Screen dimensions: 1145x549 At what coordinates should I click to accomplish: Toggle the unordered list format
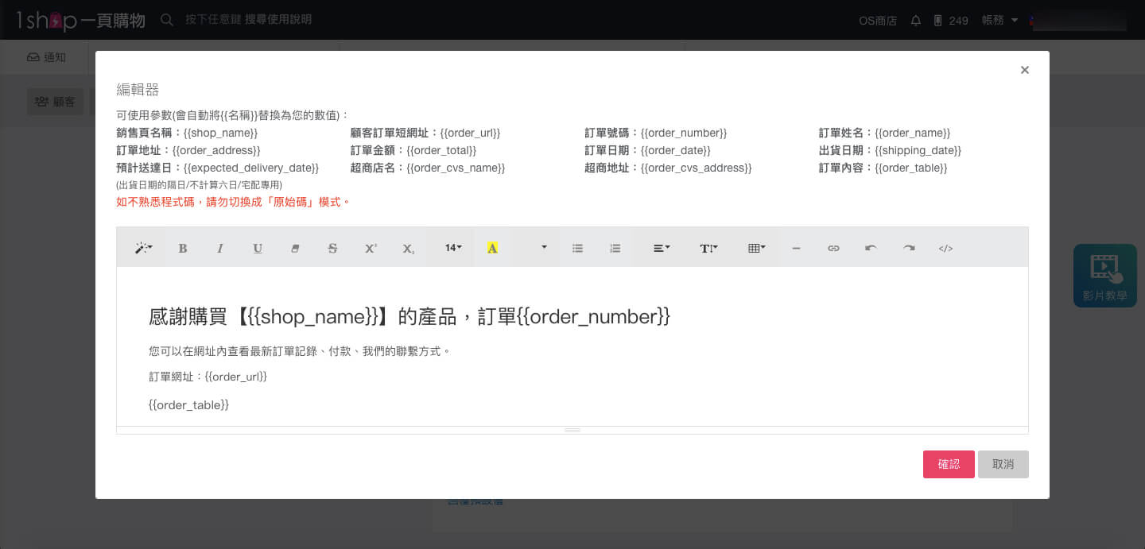click(x=577, y=248)
